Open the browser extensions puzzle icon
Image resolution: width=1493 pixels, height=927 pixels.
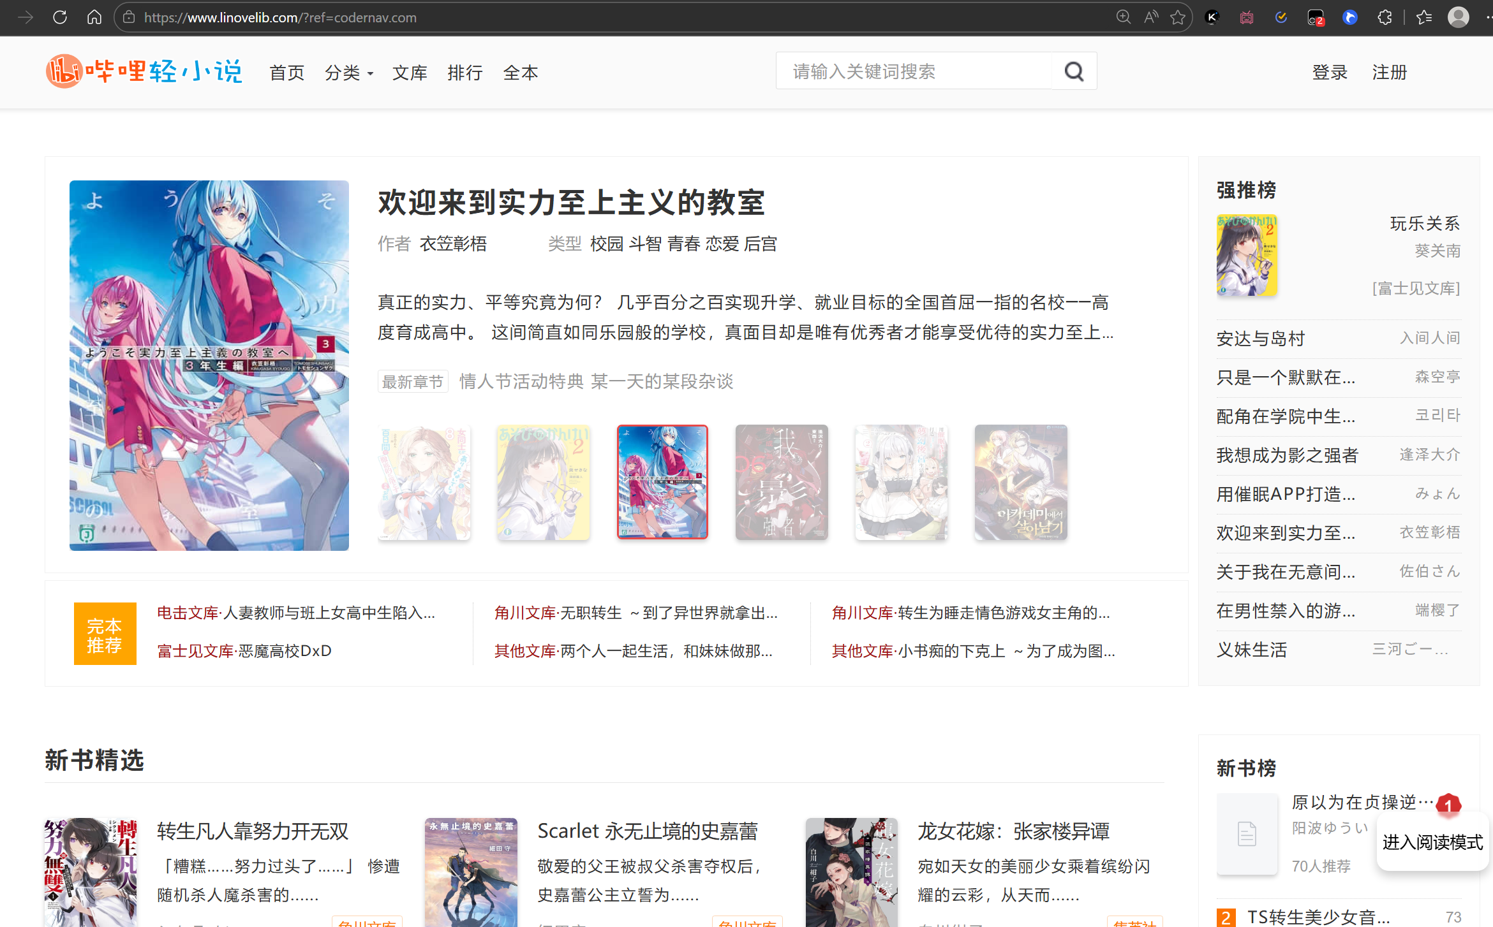1385,17
